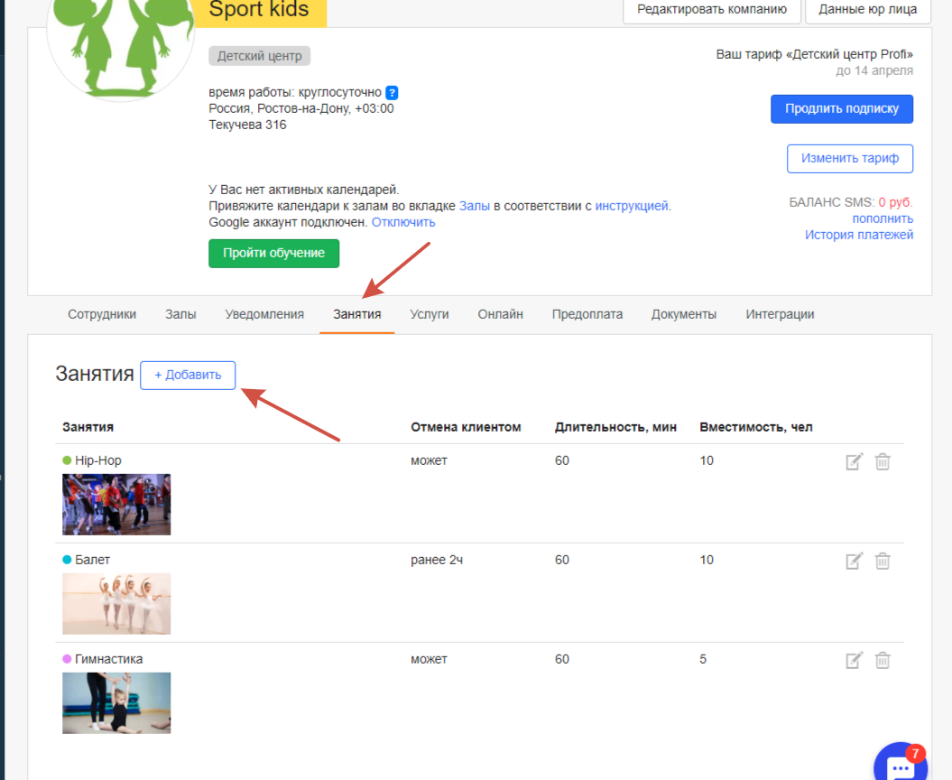Click the green Hip-Hop color dot

click(x=67, y=460)
